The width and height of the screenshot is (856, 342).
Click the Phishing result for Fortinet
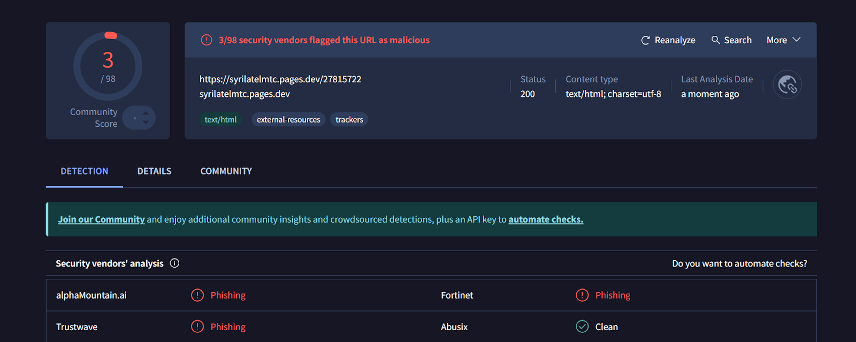pyautogui.click(x=613, y=295)
